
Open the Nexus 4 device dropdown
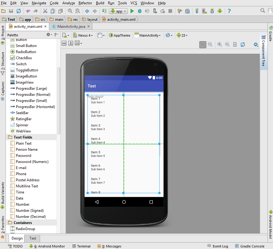pyautogui.click(x=83, y=35)
